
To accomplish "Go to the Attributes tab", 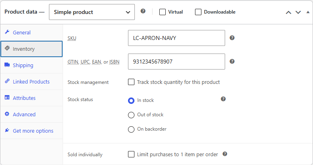I will pyautogui.click(x=32, y=98).
